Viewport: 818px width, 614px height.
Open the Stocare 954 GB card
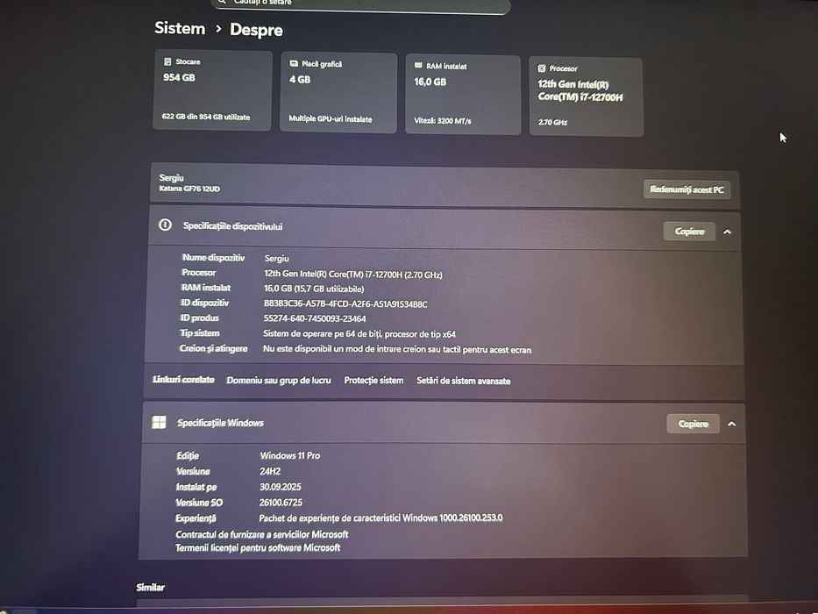[212, 89]
